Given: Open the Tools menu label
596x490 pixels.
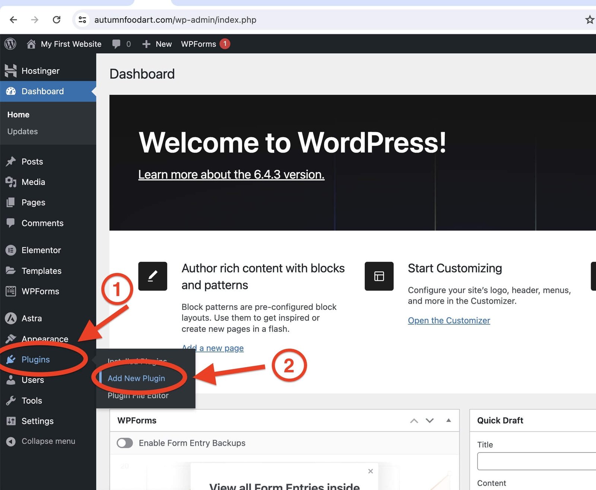Looking at the screenshot, I should point(32,400).
